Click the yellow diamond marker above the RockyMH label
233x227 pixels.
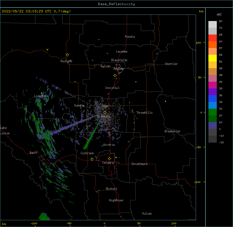(68, 55)
